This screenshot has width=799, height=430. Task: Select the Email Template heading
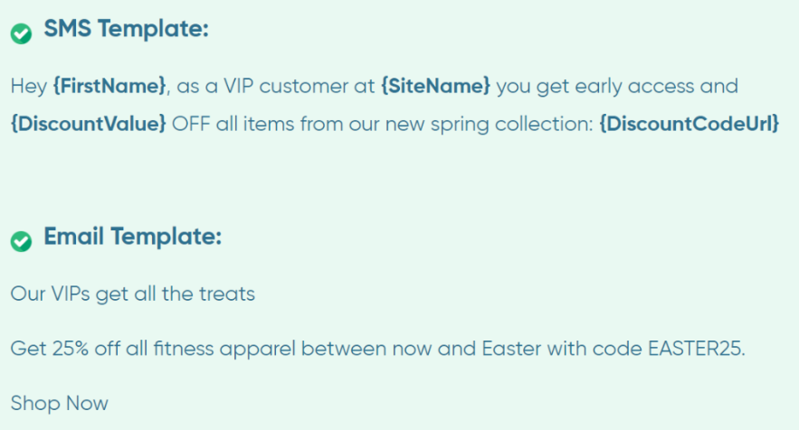(133, 236)
